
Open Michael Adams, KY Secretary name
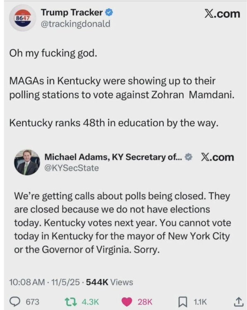point(113,157)
